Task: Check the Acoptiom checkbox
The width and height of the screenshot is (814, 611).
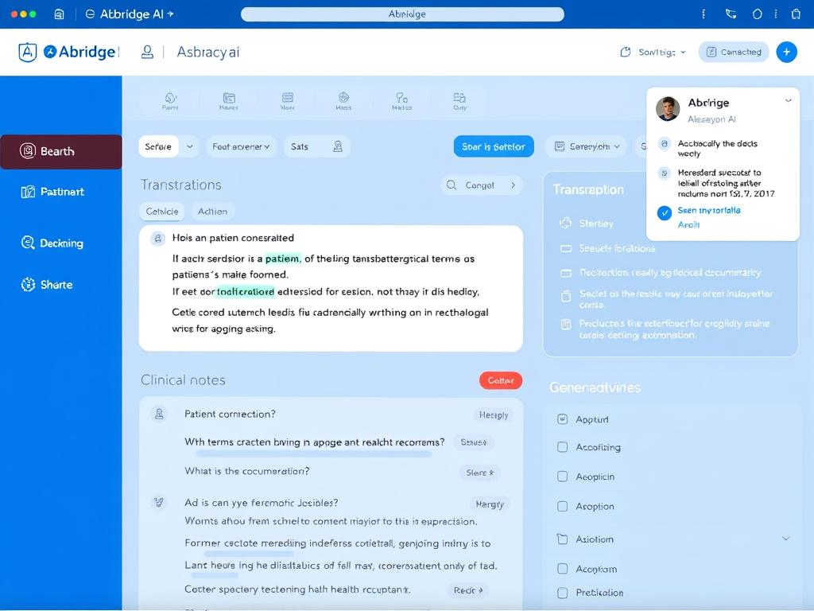Action: pos(562,568)
